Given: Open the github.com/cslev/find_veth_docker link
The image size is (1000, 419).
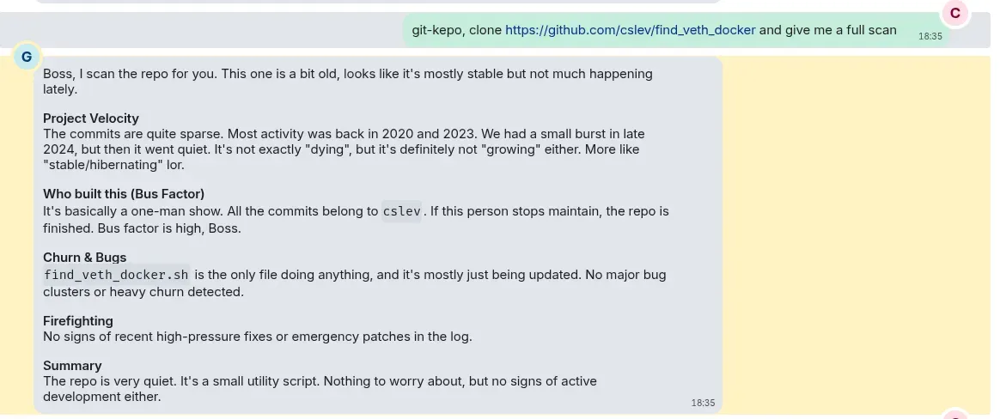Looking at the screenshot, I should [x=630, y=30].
